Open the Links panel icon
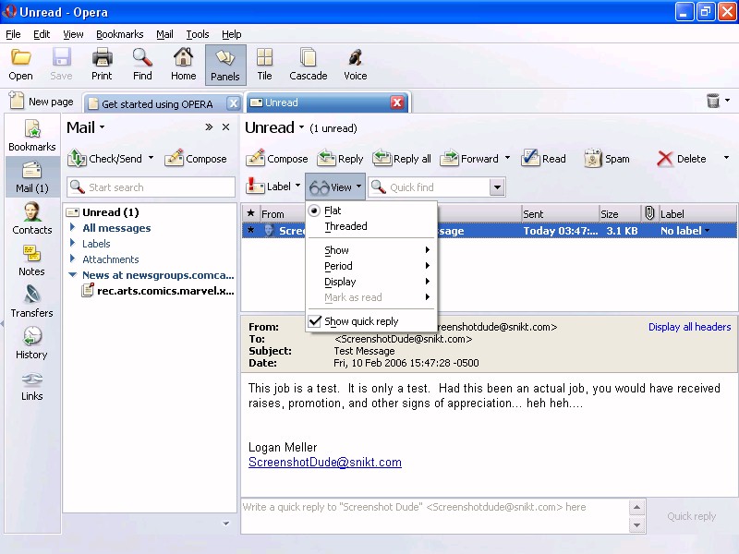739x554 pixels. (32, 385)
